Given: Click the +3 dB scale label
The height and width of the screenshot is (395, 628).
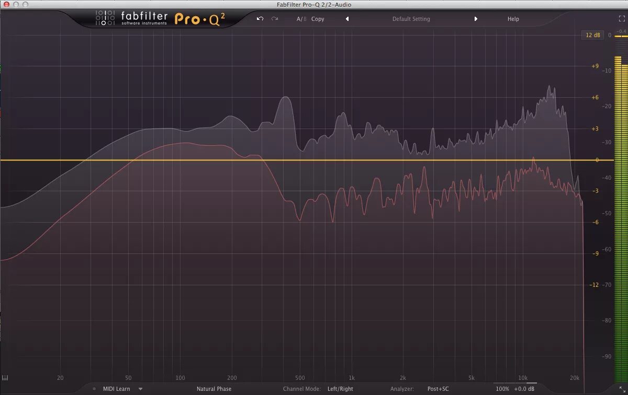Looking at the screenshot, I should (x=595, y=129).
